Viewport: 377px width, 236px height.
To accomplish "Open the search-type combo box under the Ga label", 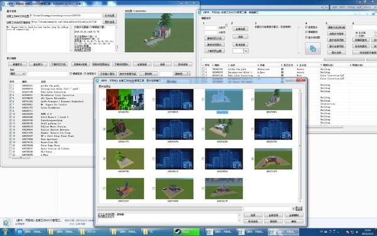I will [18, 73].
